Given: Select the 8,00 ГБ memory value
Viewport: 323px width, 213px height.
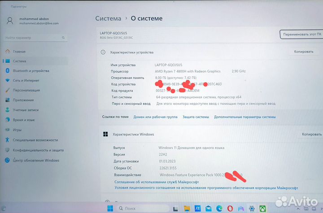Looking at the screenshot, I should 176,78.
